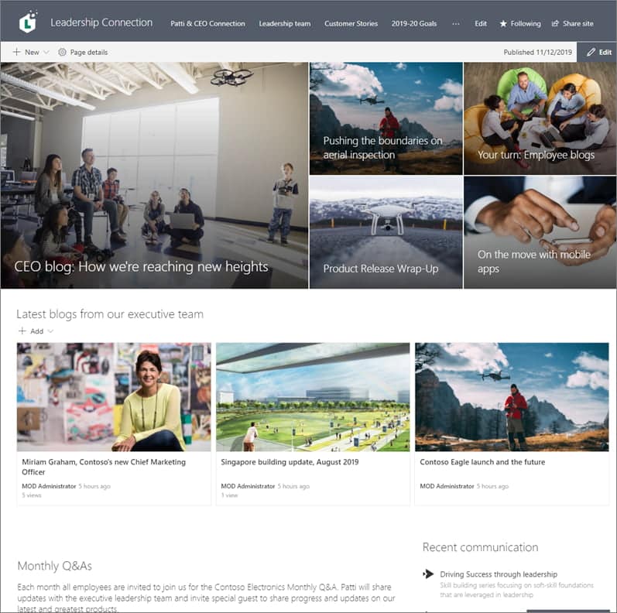617x613 pixels.
Task: Expand the New dropdown chevron
Action: (x=46, y=53)
